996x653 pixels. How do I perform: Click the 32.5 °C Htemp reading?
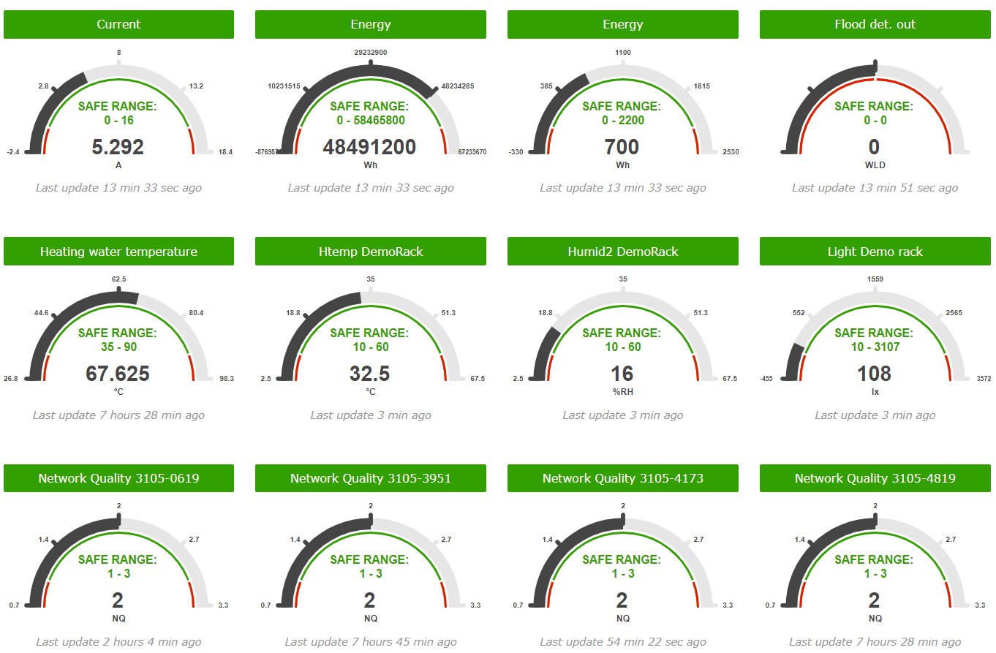[370, 374]
